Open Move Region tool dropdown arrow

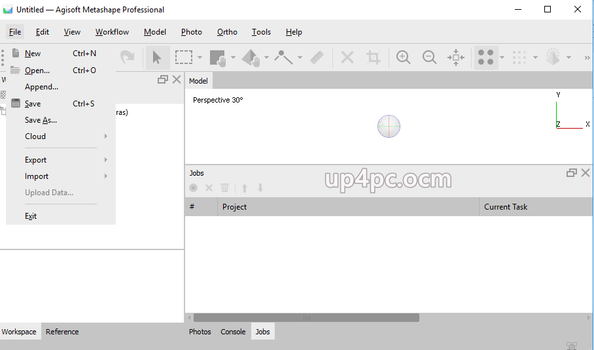[233, 58]
